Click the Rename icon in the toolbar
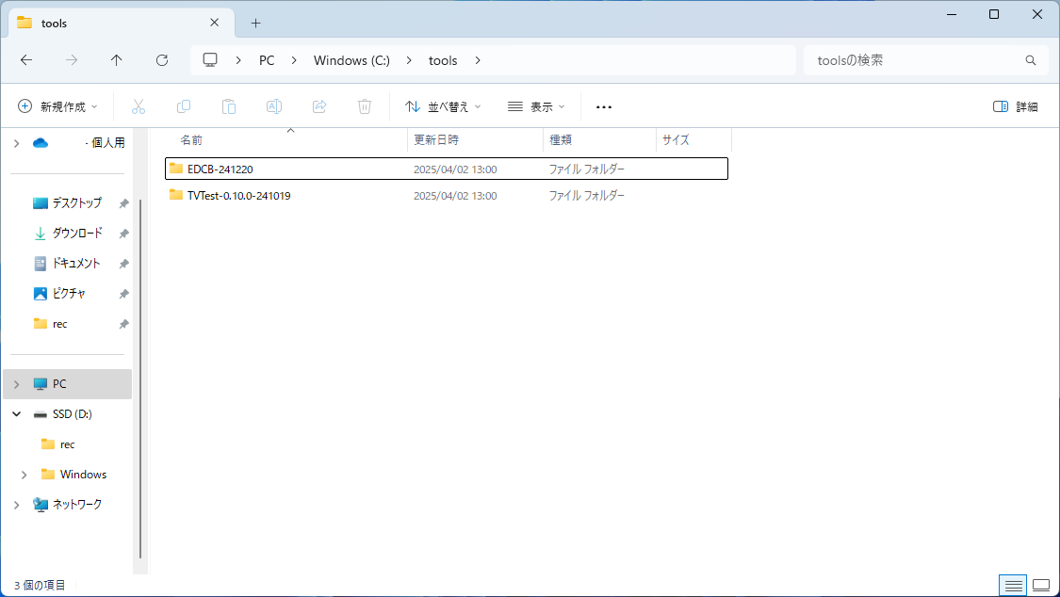1060x597 pixels. (x=274, y=106)
